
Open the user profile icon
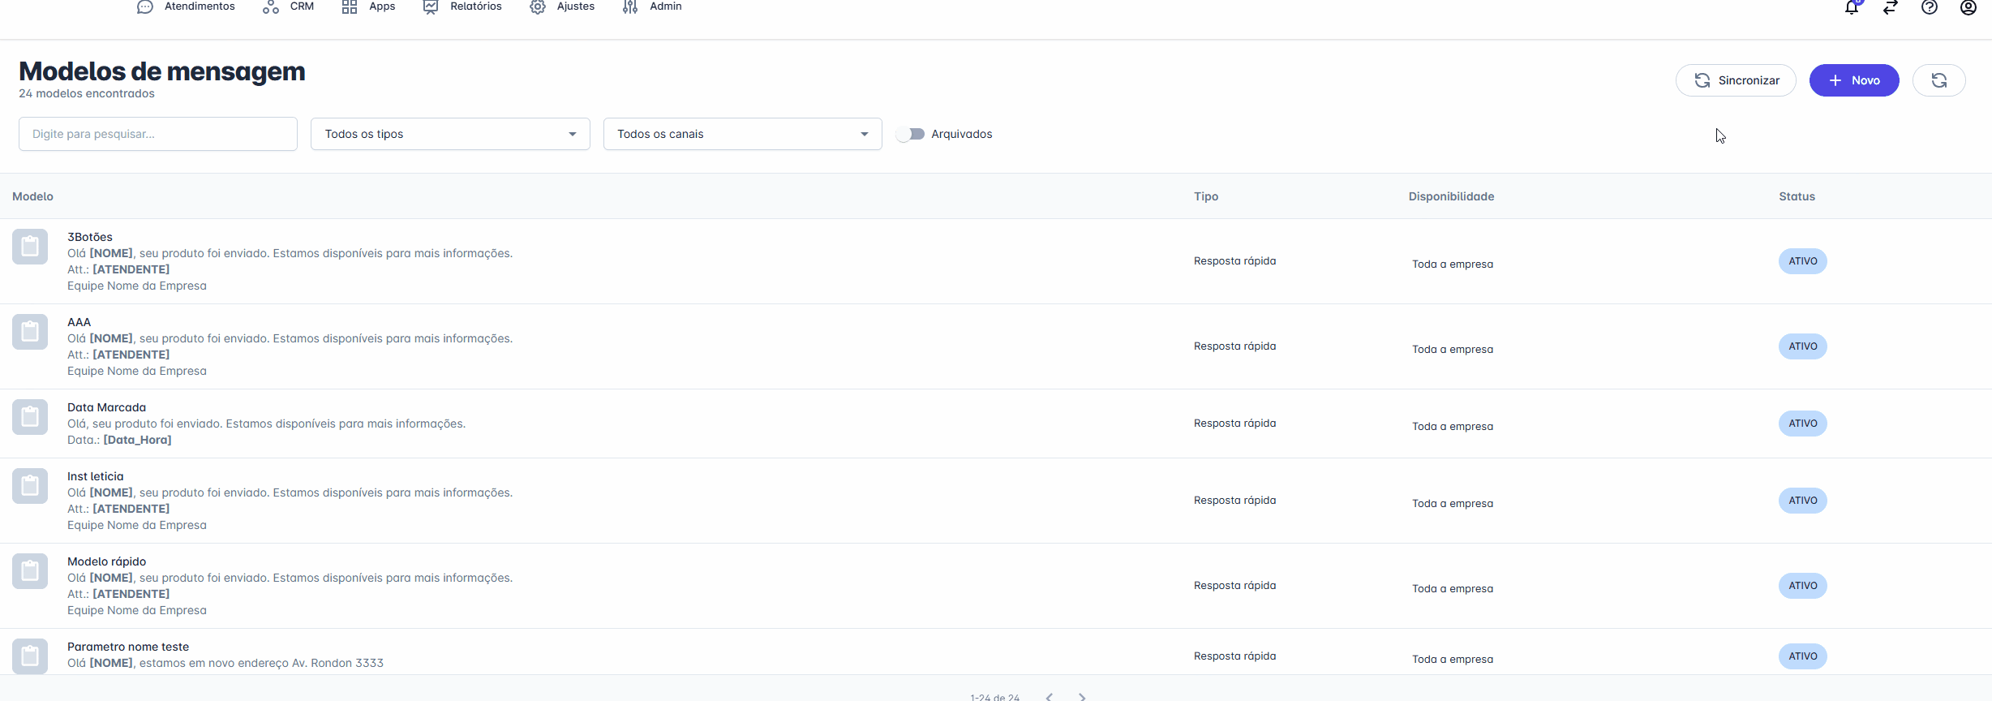[x=1968, y=8]
